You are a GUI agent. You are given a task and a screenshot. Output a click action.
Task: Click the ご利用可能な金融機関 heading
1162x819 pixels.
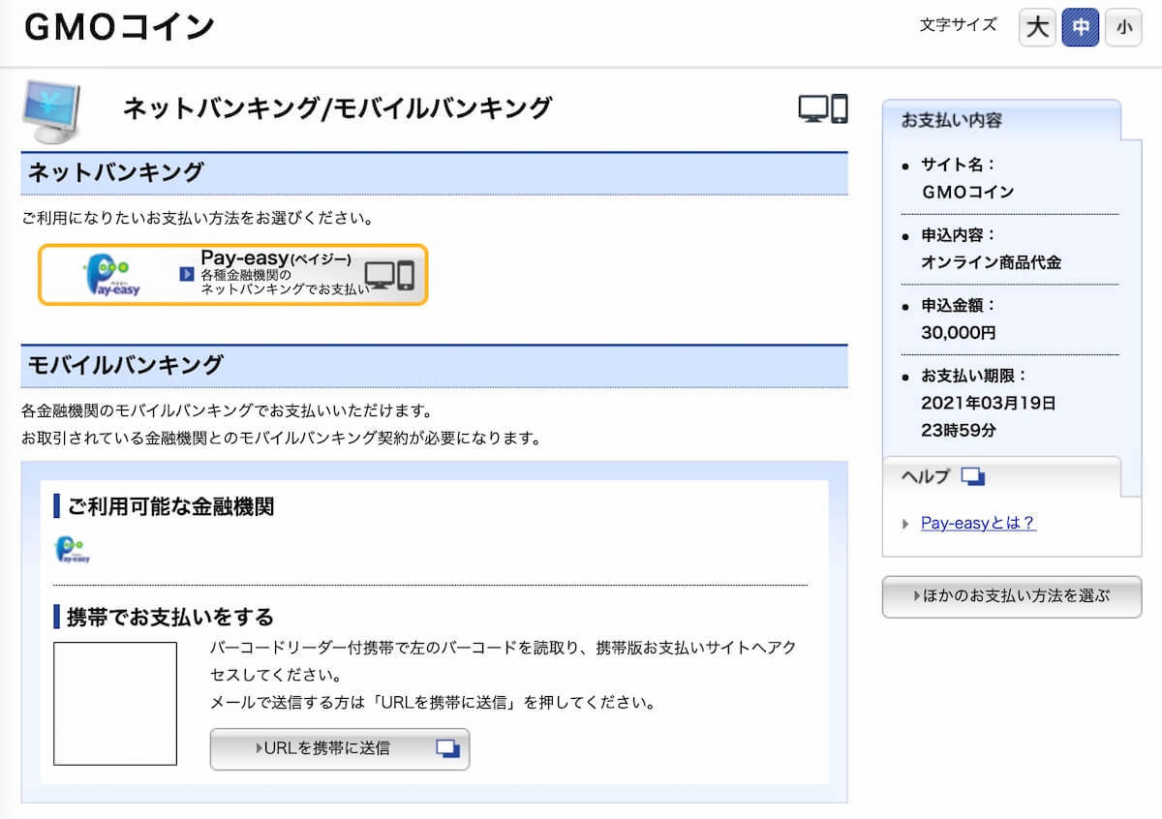pyautogui.click(x=170, y=505)
